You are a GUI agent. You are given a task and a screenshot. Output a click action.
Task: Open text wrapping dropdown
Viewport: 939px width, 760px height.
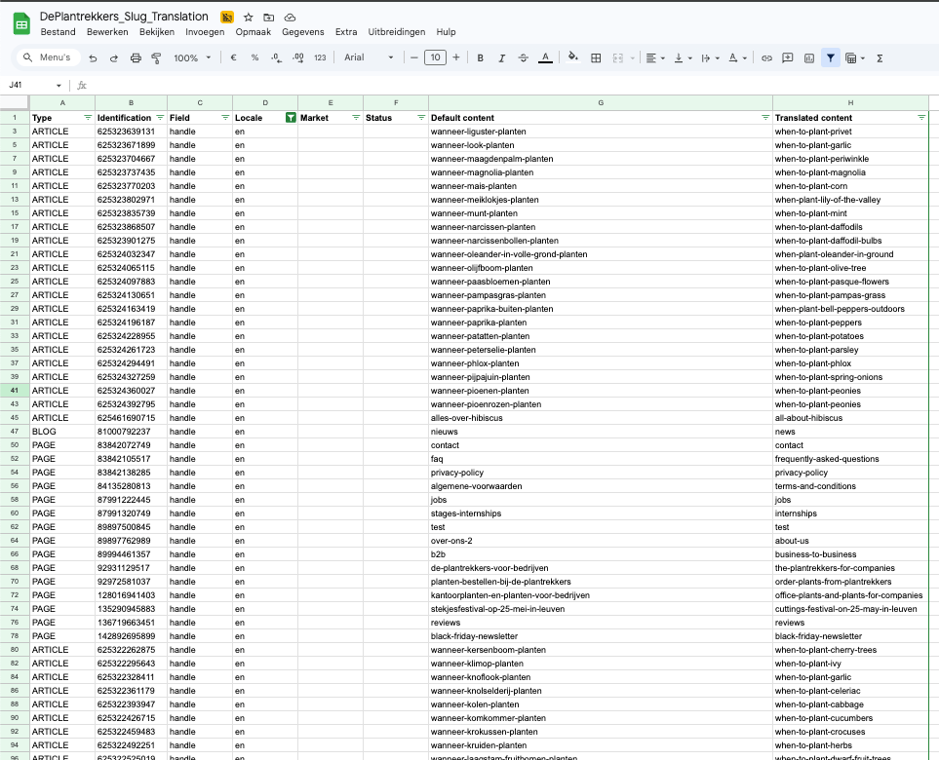(x=710, y=58)
